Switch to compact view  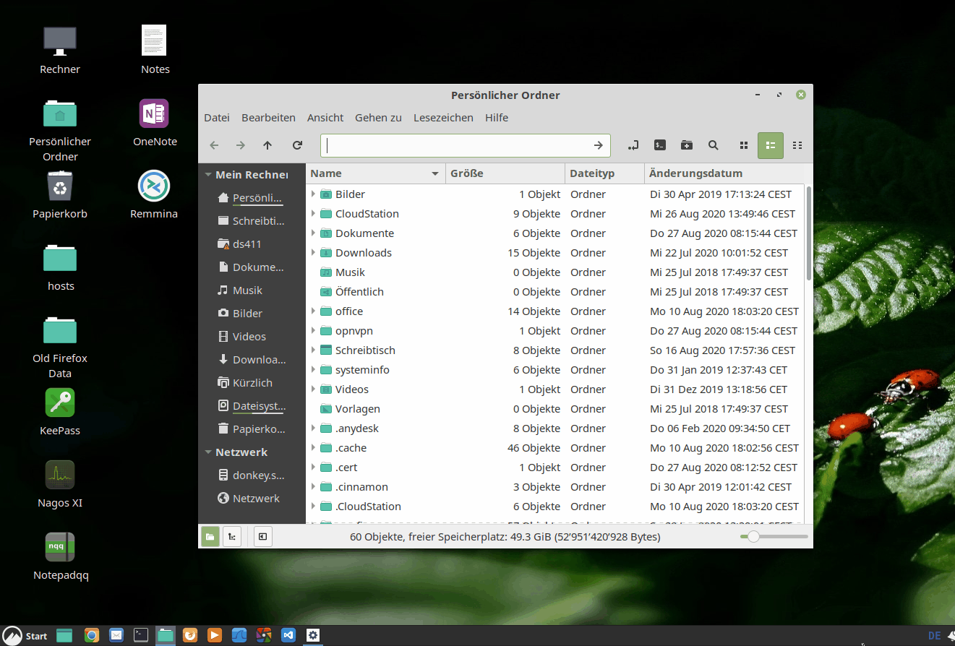pyautogui.click(x=797, y=145)
